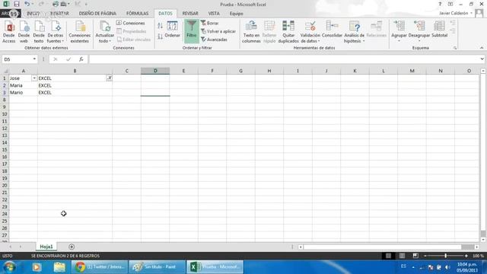Click Volver a aplicar filter
Image resolution: width=487 pixels, height=274 pixels.
[x=218, y=31]
